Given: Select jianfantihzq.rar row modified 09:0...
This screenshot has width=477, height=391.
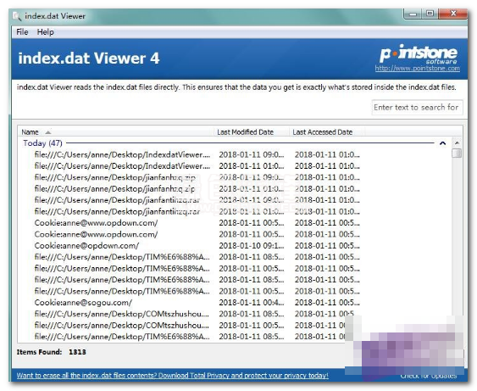Looking at the screenshot, I should (x=197, y=200).
